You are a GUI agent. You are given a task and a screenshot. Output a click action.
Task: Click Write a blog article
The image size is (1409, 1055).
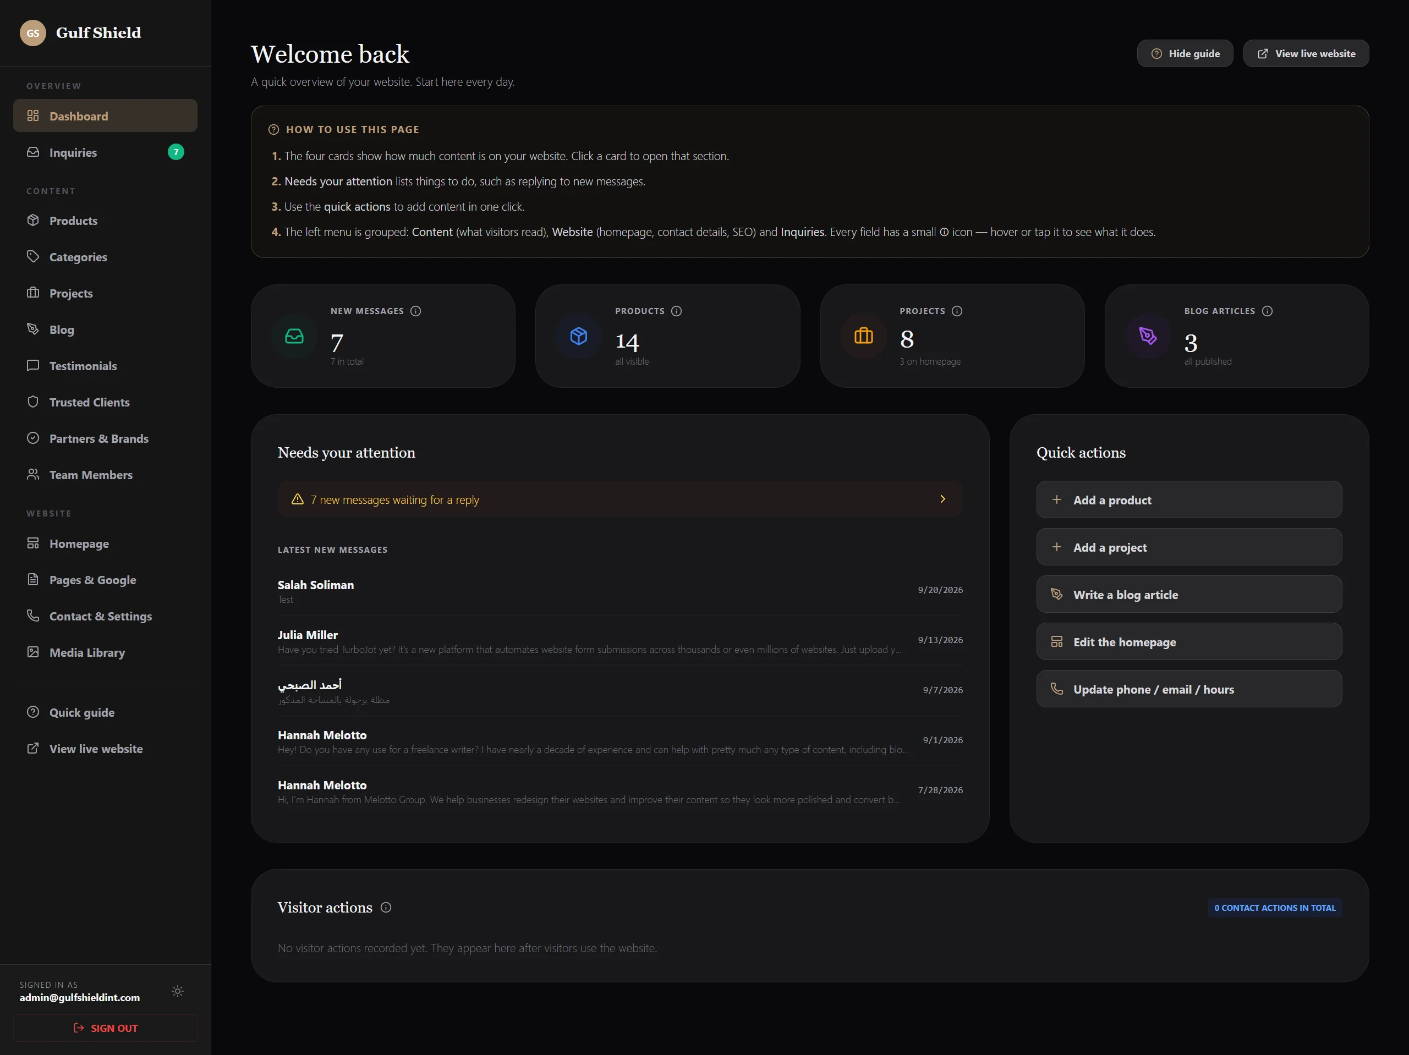pos(1188,594)
